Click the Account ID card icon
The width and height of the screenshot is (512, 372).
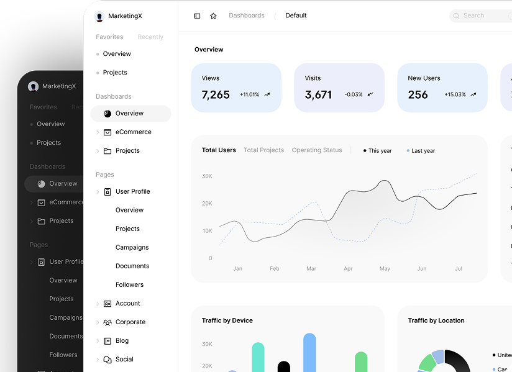(x=107, y=304)
